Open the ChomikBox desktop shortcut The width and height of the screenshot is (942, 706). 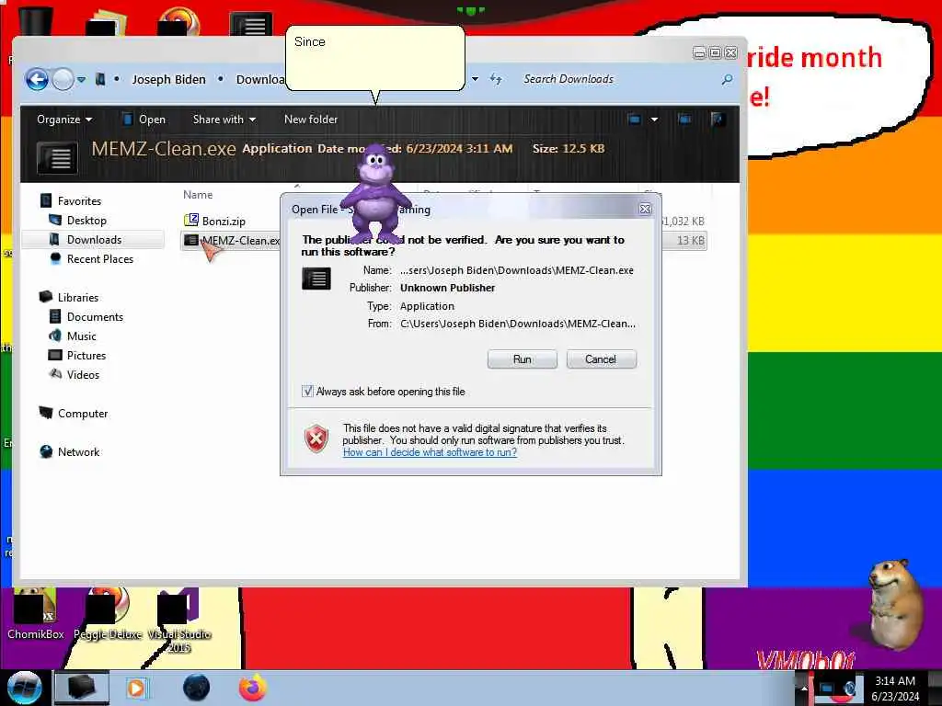[35, 614]
